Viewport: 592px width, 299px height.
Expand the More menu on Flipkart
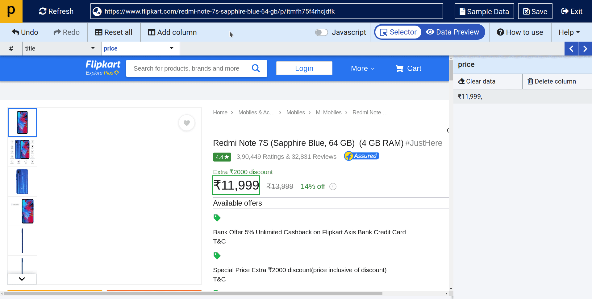362,68
